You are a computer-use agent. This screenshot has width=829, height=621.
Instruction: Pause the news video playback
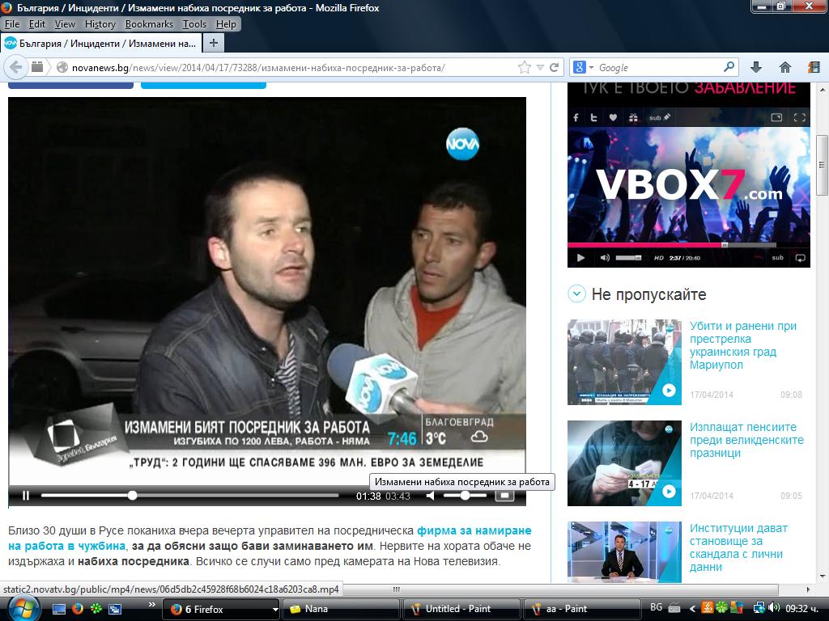25,496
